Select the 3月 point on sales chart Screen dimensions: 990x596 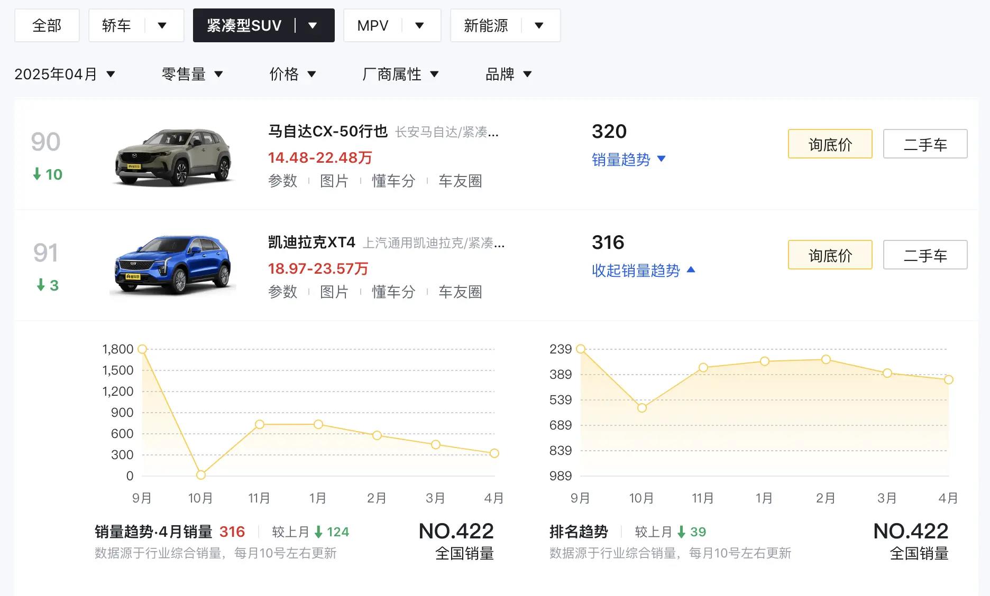tap(436, 444)
